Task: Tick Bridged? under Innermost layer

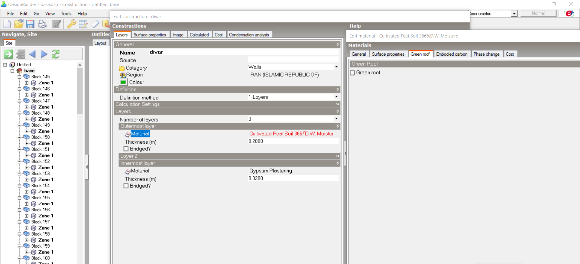Action: click(126, 186)
